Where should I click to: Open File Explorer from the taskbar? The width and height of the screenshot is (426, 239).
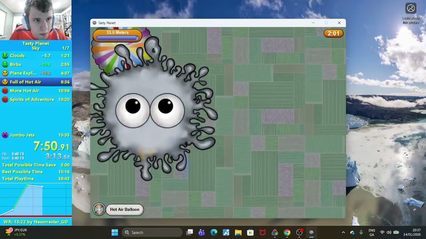point(238,232)
